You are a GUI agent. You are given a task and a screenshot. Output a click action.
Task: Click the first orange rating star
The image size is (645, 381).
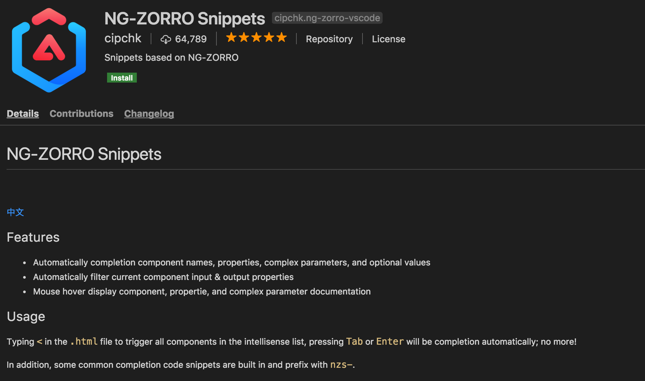(x=231, y=38)
